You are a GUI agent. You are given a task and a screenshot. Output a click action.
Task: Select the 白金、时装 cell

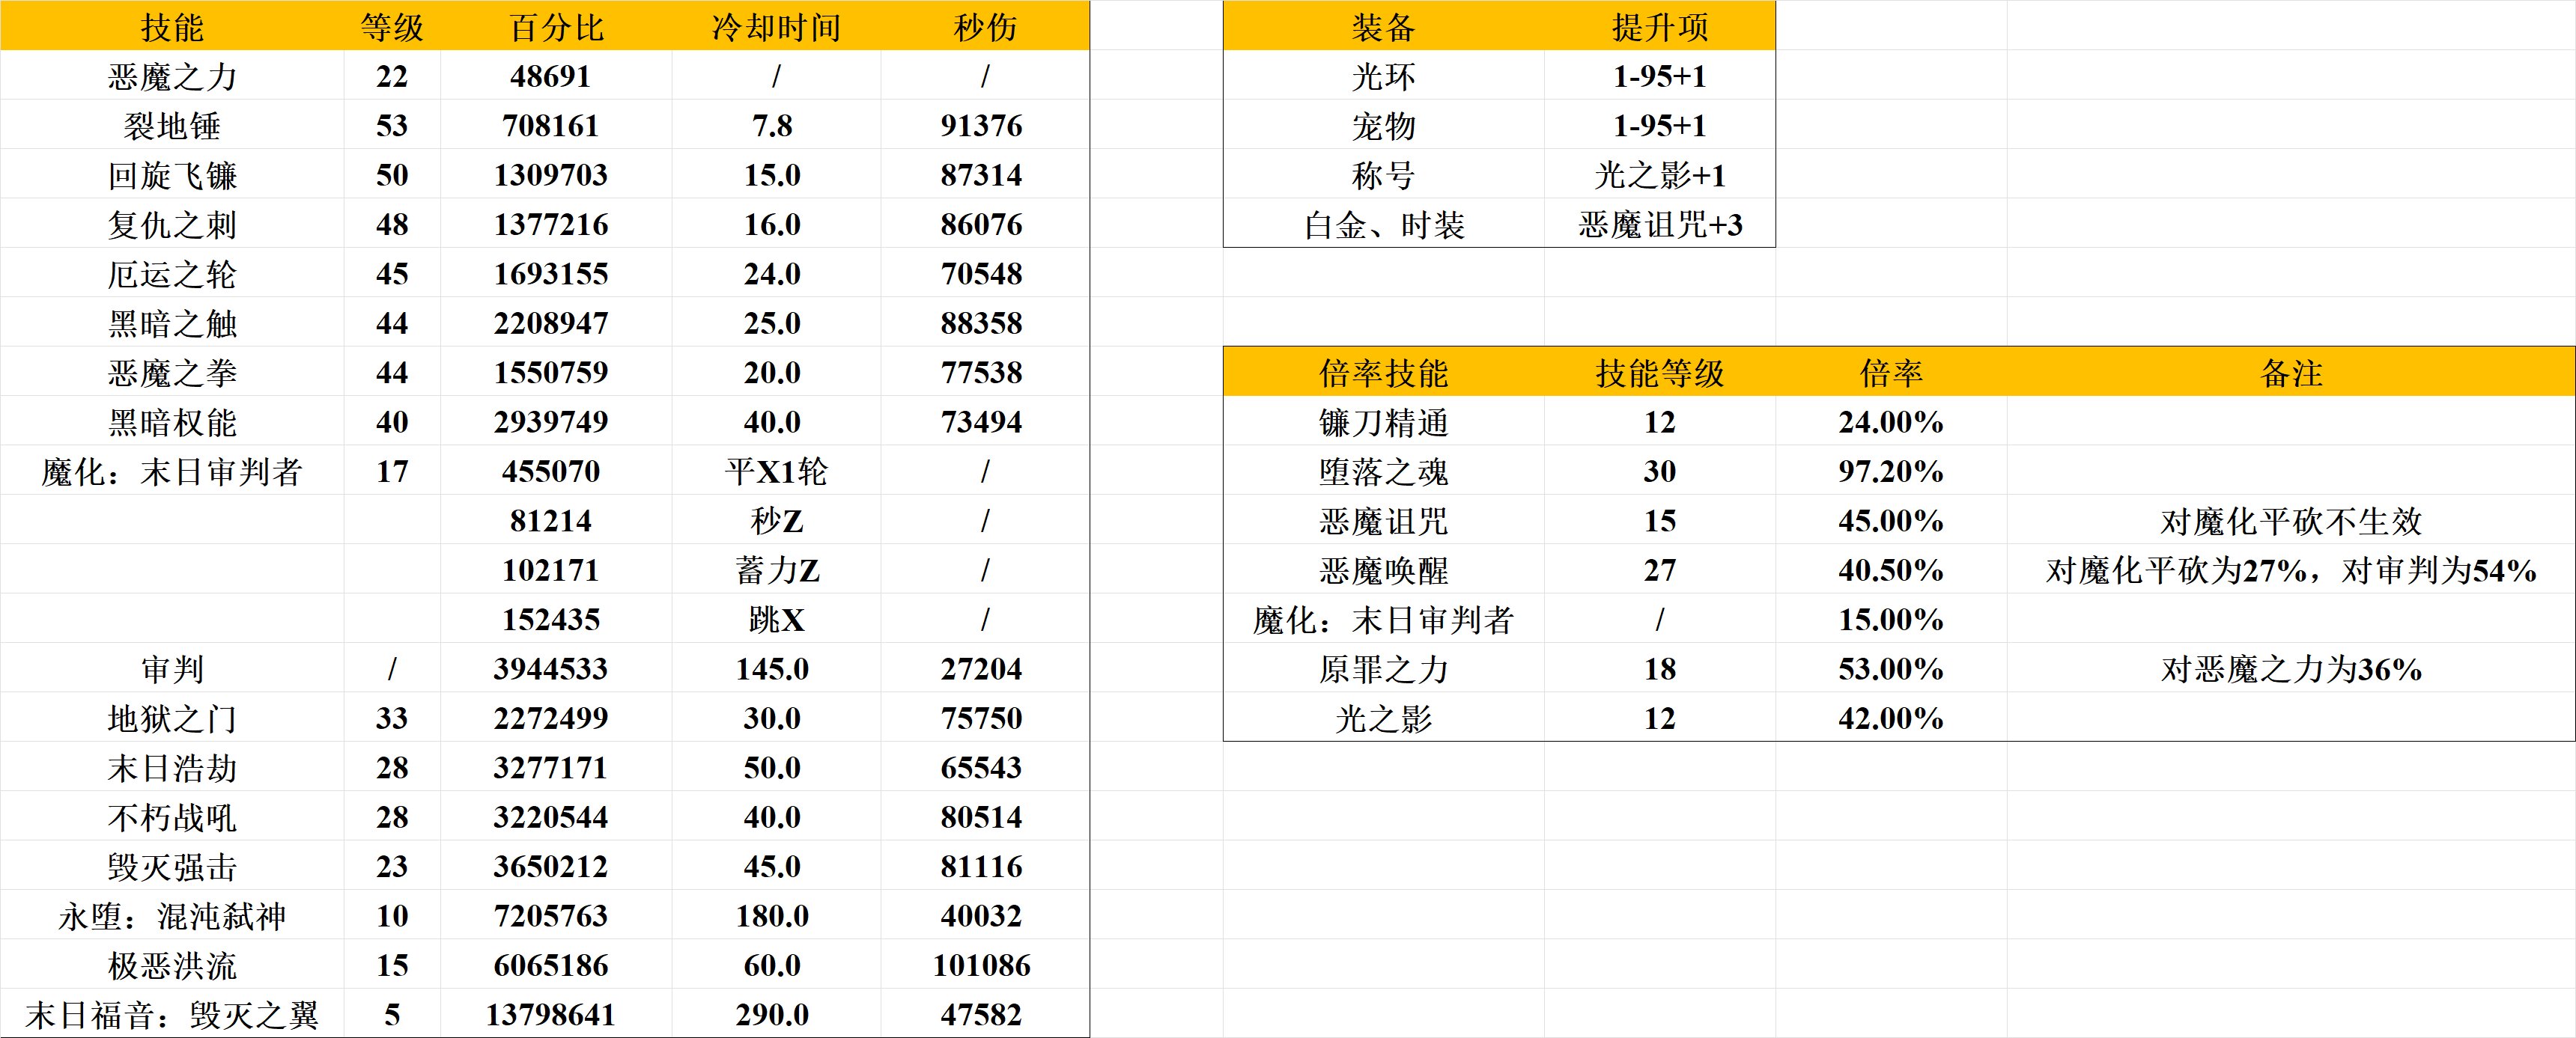point(1384,224)
